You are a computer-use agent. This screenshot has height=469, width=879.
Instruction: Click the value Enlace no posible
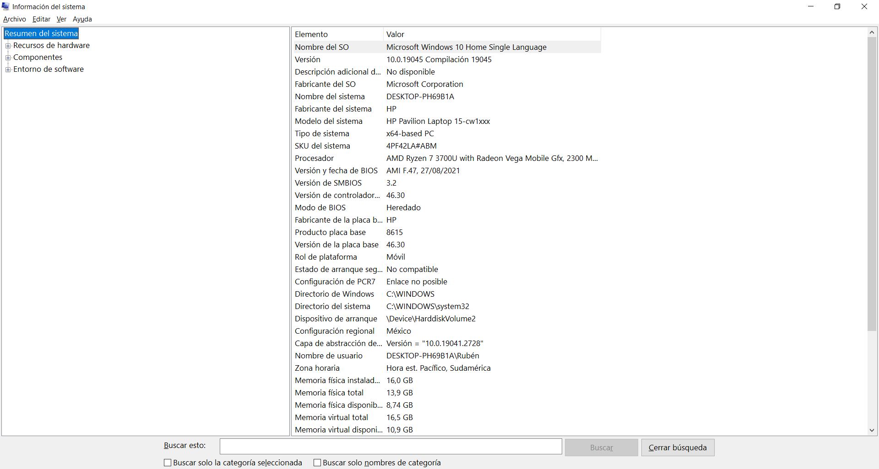pyautogui.click(x=417, y=282)
